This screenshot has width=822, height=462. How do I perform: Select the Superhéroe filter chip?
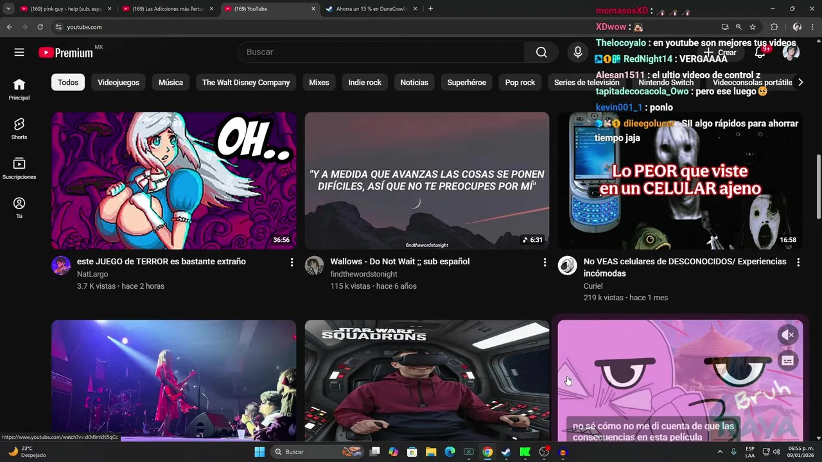point(467,82)
